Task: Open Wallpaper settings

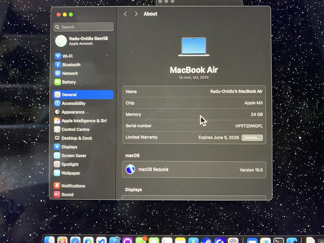Action: click(67, 173)
